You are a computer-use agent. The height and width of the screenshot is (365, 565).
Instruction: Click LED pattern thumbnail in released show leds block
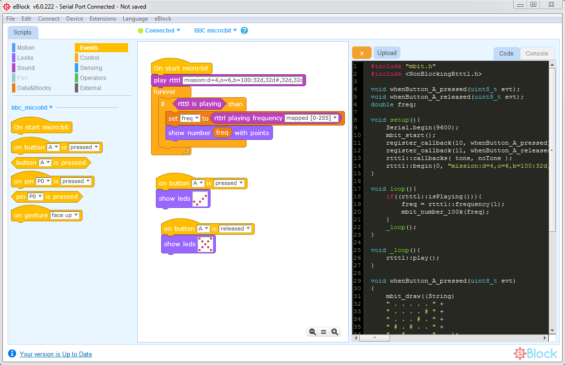pyautogui.click(x=206, y=244)
